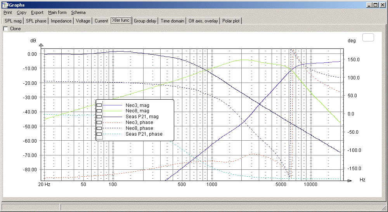
Task: Click the 150.0 degree axis value
Action: coord(353,60)
